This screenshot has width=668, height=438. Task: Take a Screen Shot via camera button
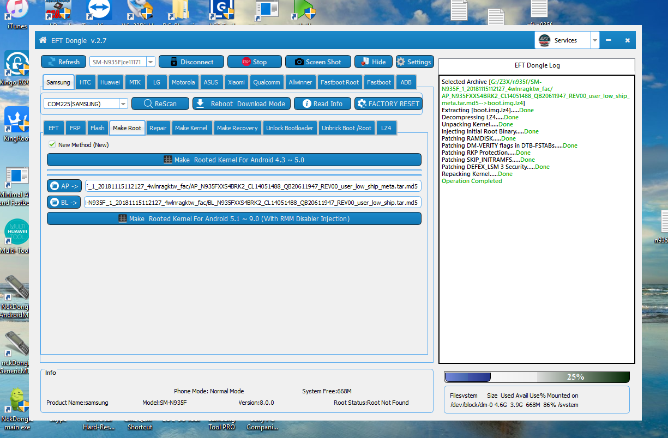tap(318, 62)
